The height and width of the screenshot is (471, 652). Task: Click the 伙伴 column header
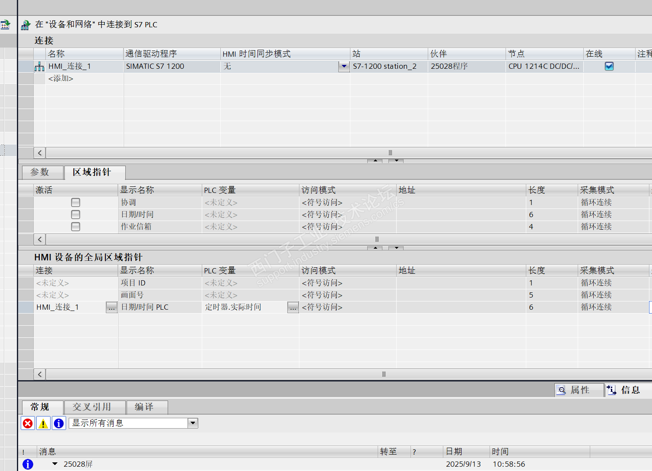467,54
